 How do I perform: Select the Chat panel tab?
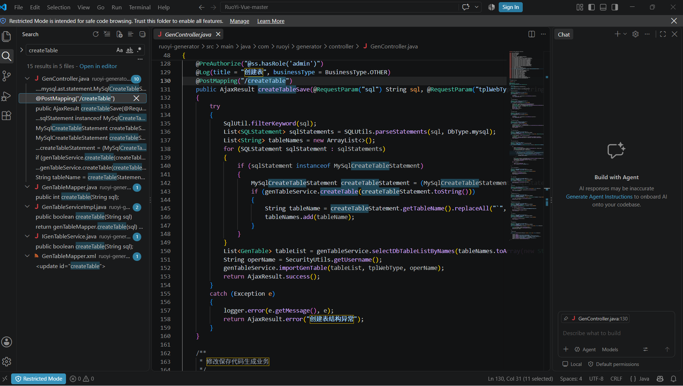564,35
